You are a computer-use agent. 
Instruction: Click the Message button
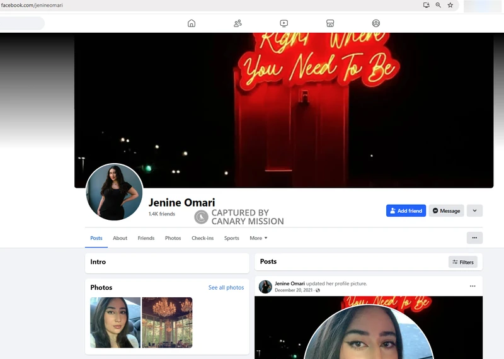coord(446,210)
